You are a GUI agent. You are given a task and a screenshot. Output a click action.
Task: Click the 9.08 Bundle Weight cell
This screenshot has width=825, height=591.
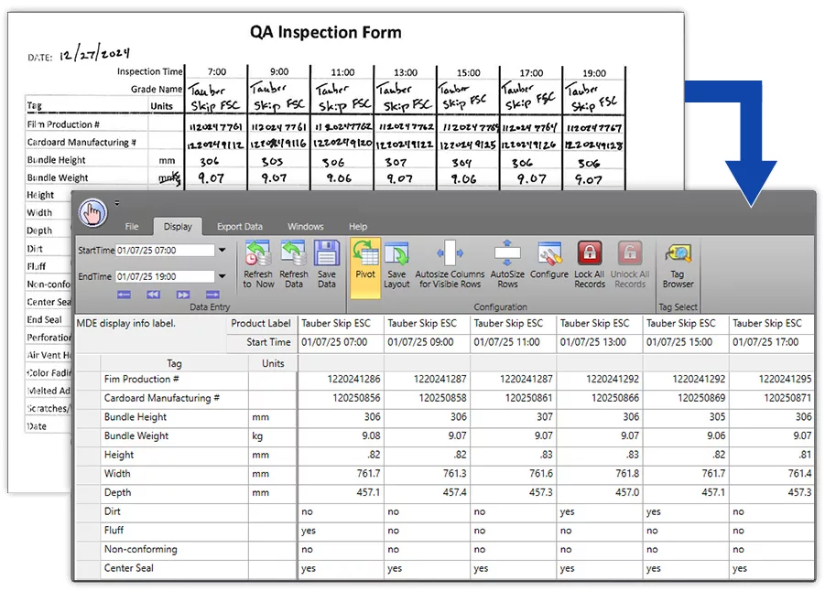coord(341,435)
